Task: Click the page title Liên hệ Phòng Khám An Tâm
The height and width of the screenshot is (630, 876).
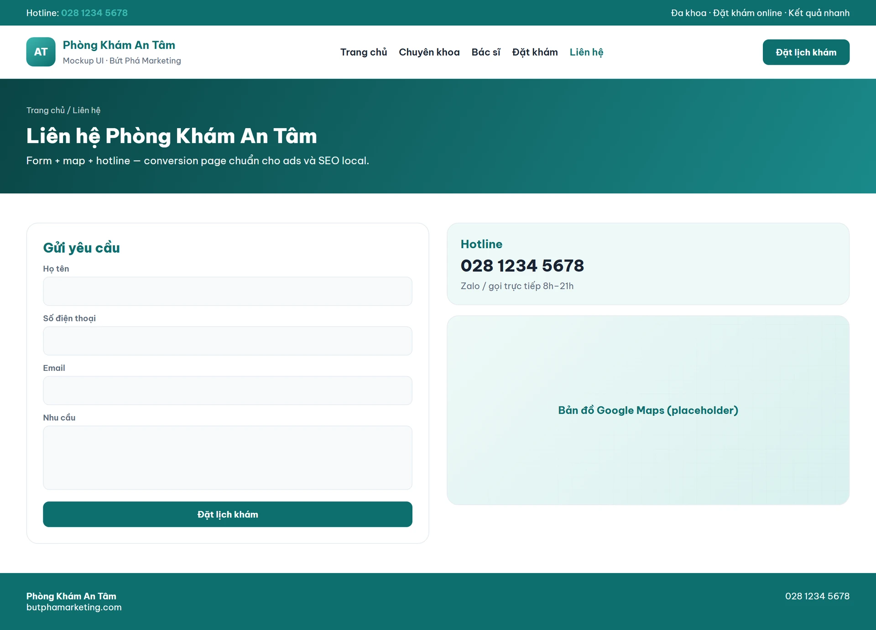Action: tap(172, 136)
